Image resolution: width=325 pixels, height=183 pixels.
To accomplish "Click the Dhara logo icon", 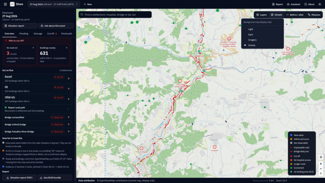I will tap(12, 4).
